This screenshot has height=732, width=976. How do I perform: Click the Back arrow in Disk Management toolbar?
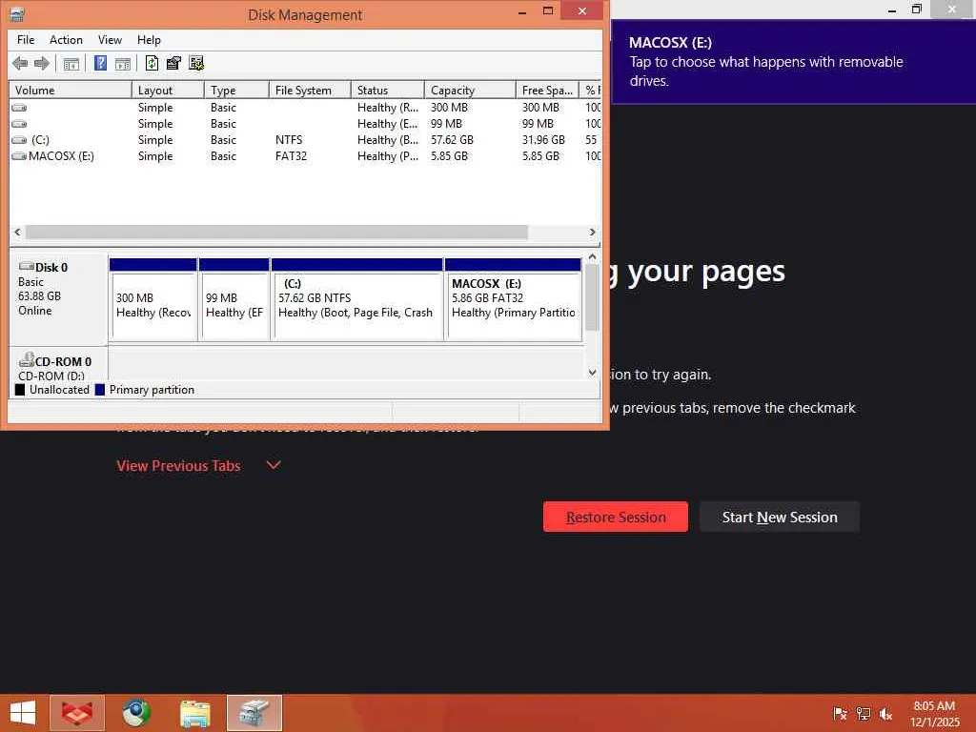click(20, 63)
